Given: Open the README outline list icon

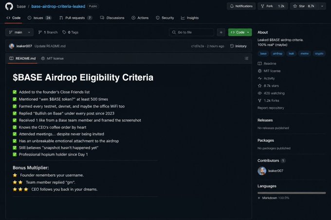Looking at the screenshot, I should pos(246,58).
